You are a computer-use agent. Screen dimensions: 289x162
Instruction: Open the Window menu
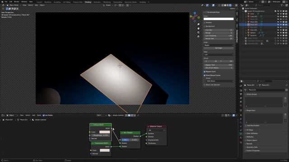(x=24, y=2)
